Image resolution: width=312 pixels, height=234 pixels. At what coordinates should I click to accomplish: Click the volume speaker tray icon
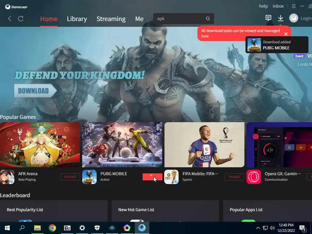(272, 228)
